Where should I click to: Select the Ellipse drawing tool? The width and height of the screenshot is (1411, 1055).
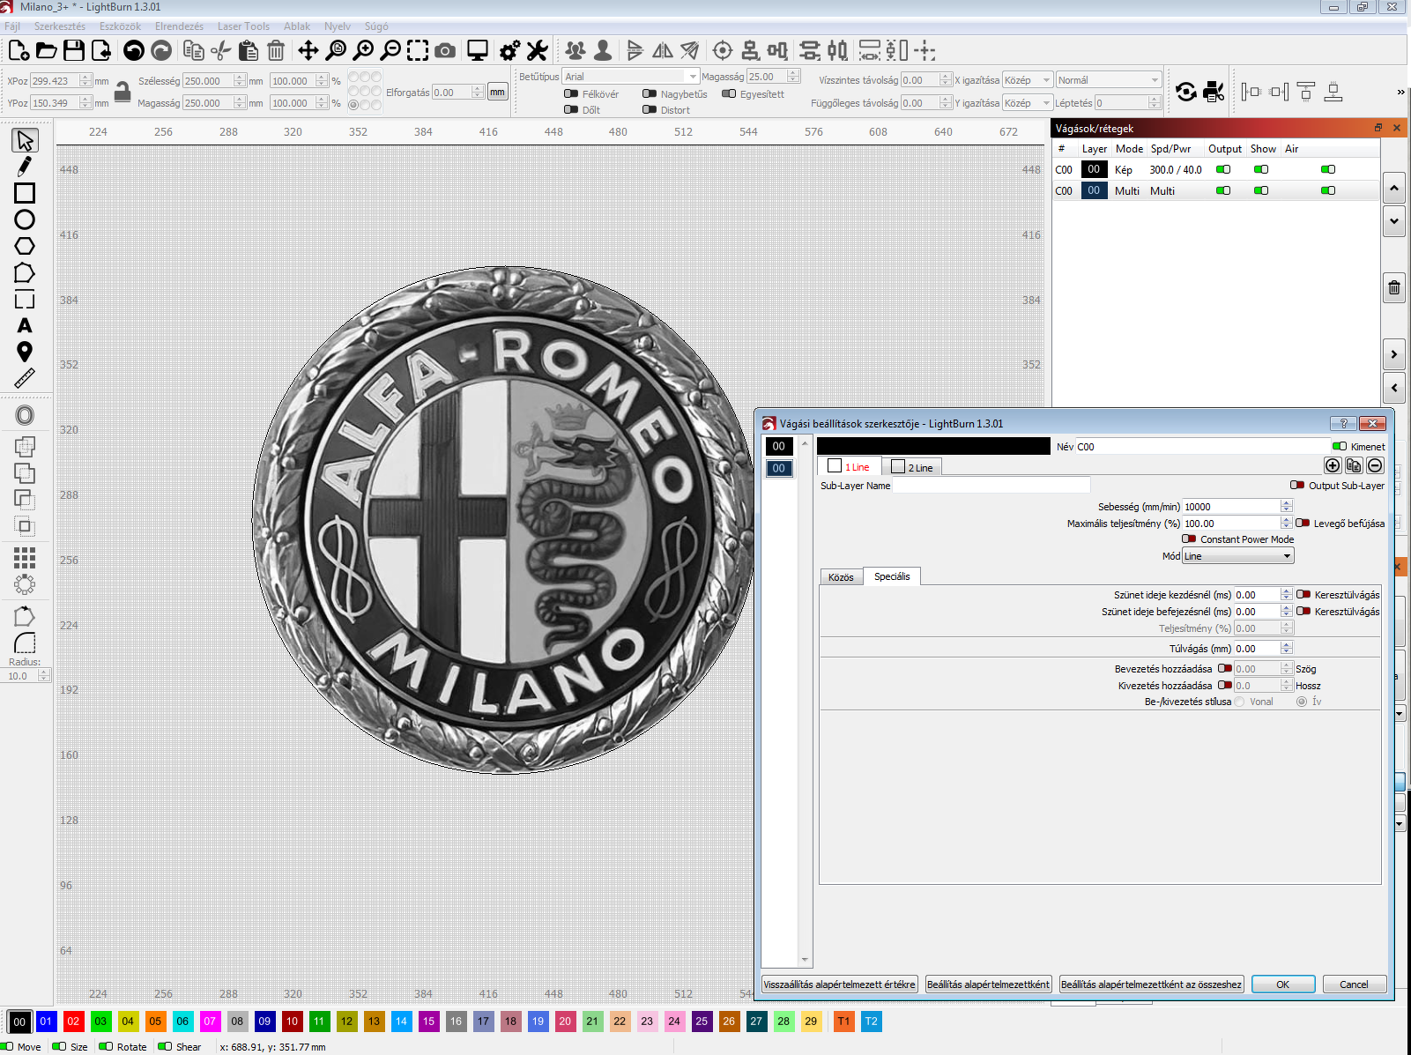point(25,219)
